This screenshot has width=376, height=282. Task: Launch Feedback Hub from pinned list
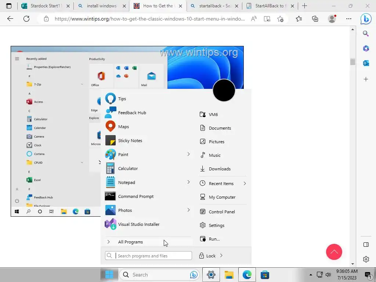148,113
